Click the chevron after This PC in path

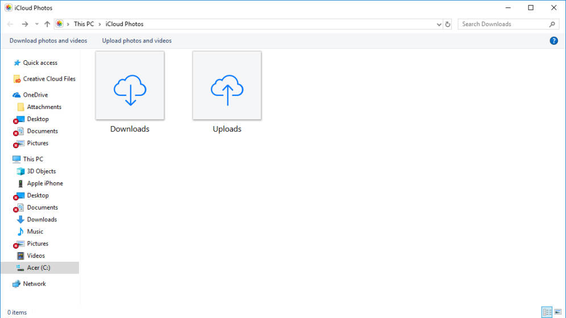[x=100, y=24]
